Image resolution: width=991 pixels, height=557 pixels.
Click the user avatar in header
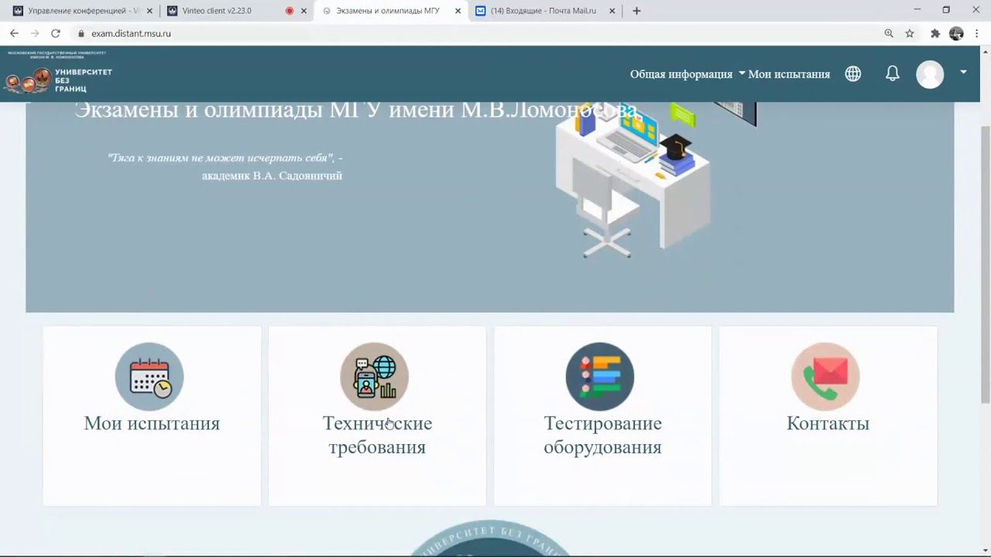930,74
